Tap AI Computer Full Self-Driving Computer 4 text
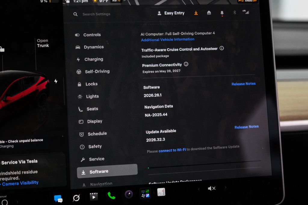 177,34
